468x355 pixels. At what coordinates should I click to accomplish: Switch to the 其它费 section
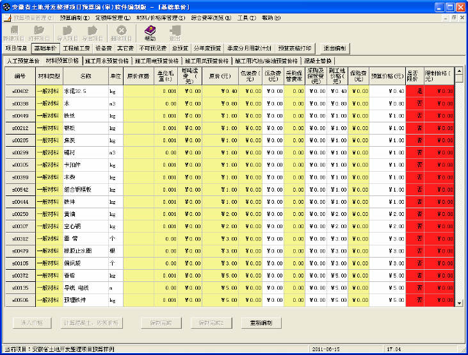(x=125, y=48)
